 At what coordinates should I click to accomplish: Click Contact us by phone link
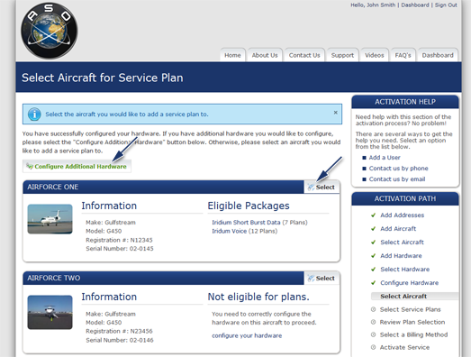click(x=398, y=168)
